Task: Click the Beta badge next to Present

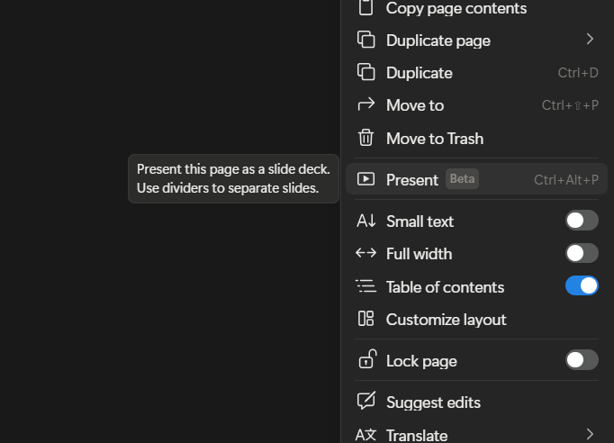Action: point(462,178)
